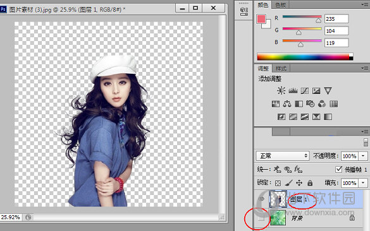Image resolution: width=370 pixels, height=231 pixels.
Task: Click the R channel slider
Action: pyautogui.click(x=302, y=17)
